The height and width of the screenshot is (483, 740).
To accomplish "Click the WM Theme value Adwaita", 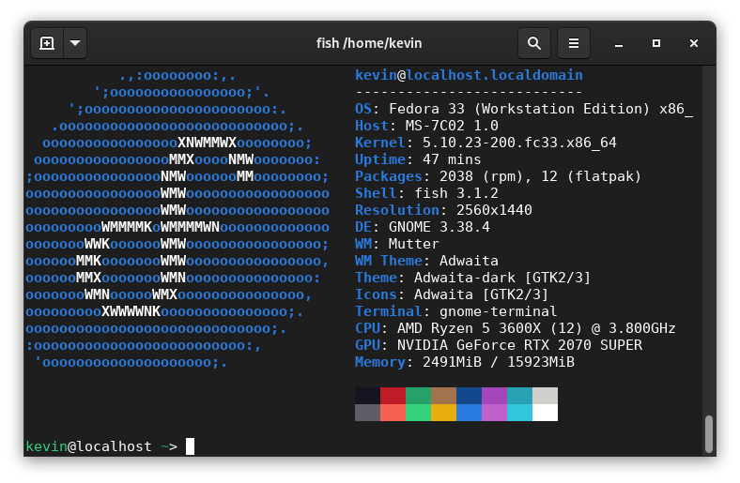I will (469, 261).
